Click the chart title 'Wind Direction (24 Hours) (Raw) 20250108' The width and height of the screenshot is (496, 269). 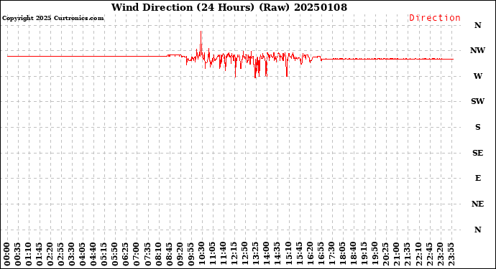pyautogui.click(x=229, y=7)
